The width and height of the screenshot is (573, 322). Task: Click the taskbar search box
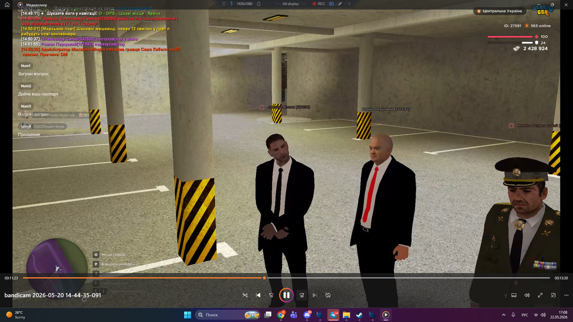227,315
